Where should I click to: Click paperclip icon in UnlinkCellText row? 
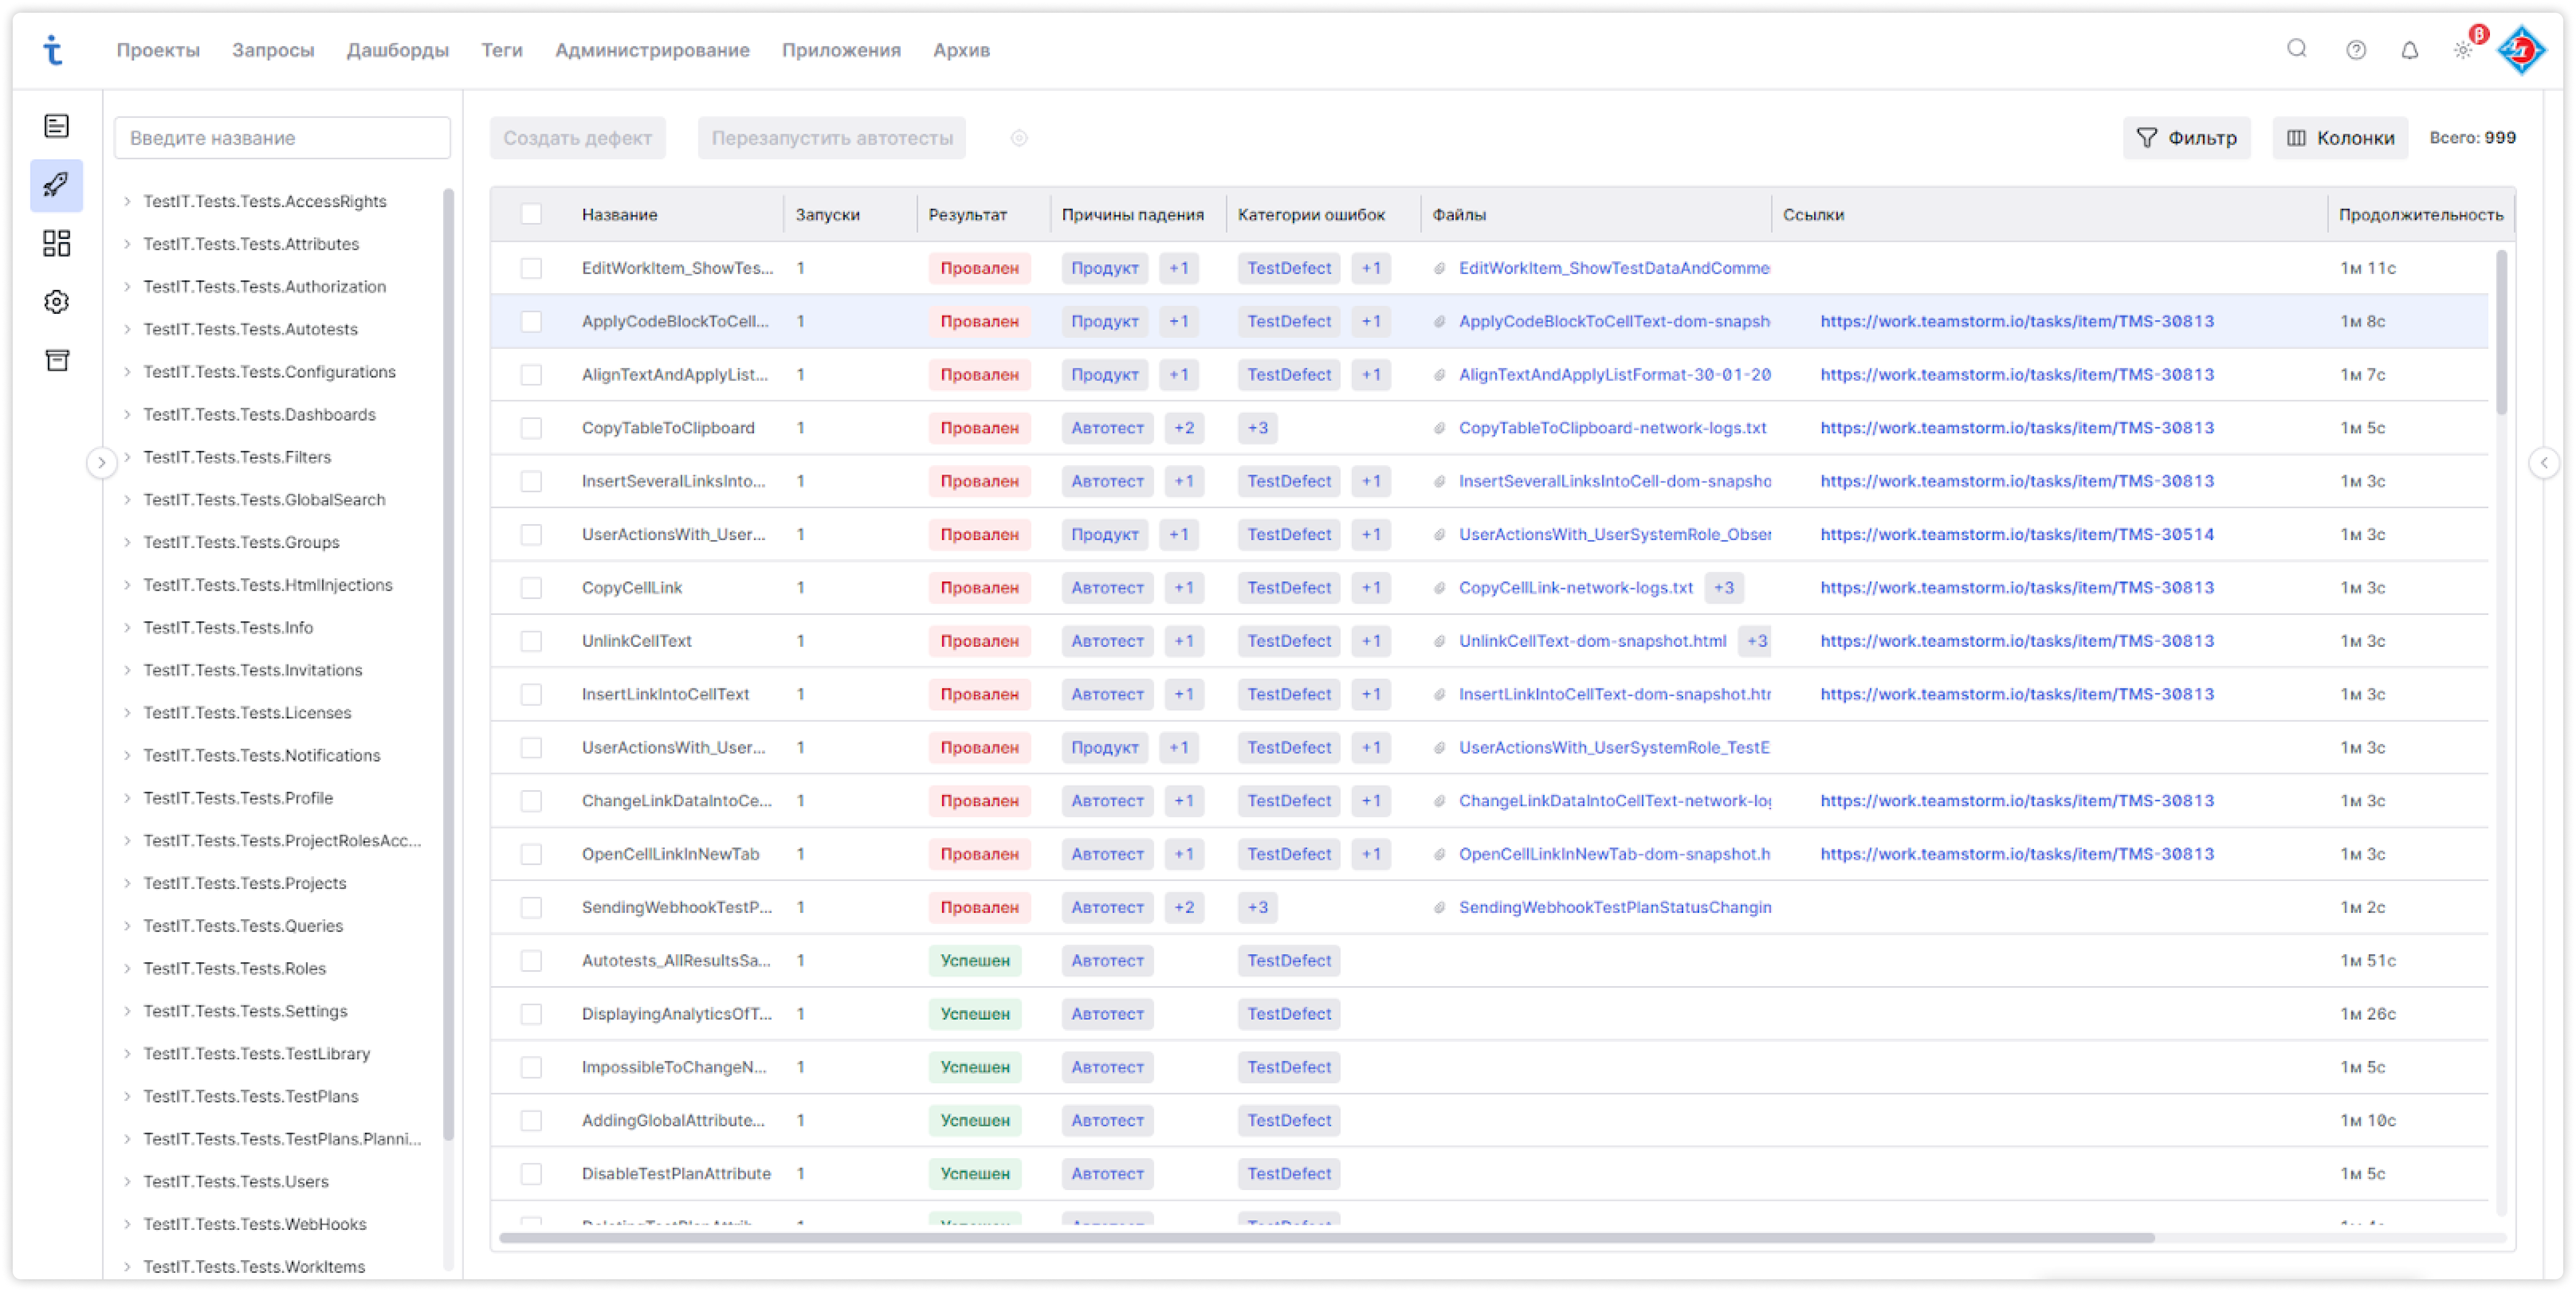(x=1439, y=642)
